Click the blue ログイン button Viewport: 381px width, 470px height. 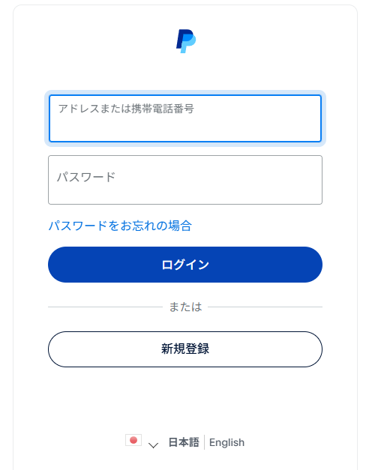coord(185,265)
